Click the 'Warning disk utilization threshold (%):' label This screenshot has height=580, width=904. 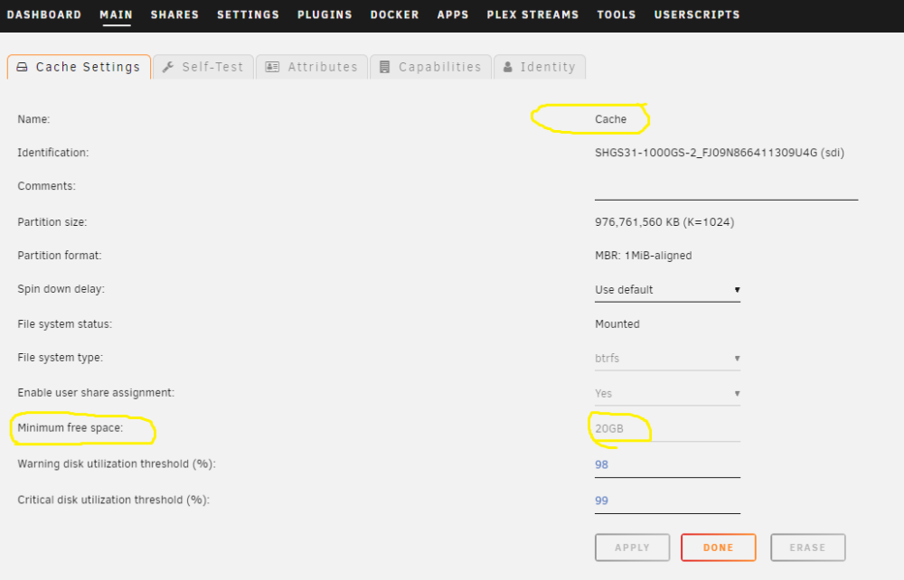pos(117,463)
